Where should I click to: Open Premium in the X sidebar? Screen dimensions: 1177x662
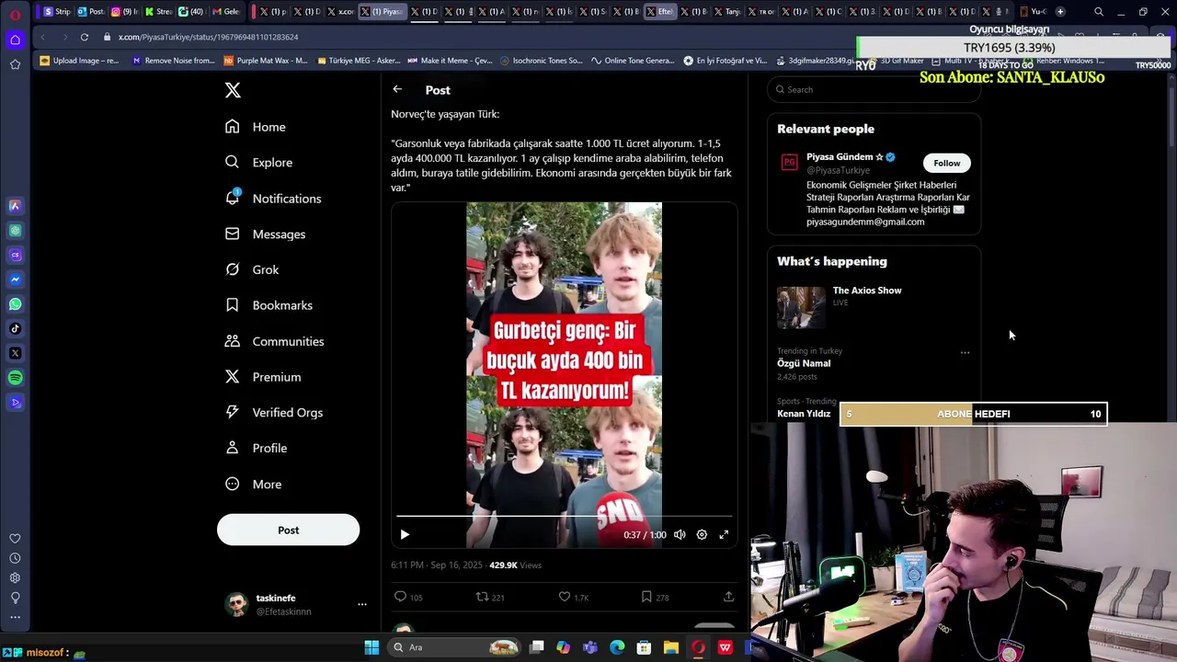click(x=263, y=377)
